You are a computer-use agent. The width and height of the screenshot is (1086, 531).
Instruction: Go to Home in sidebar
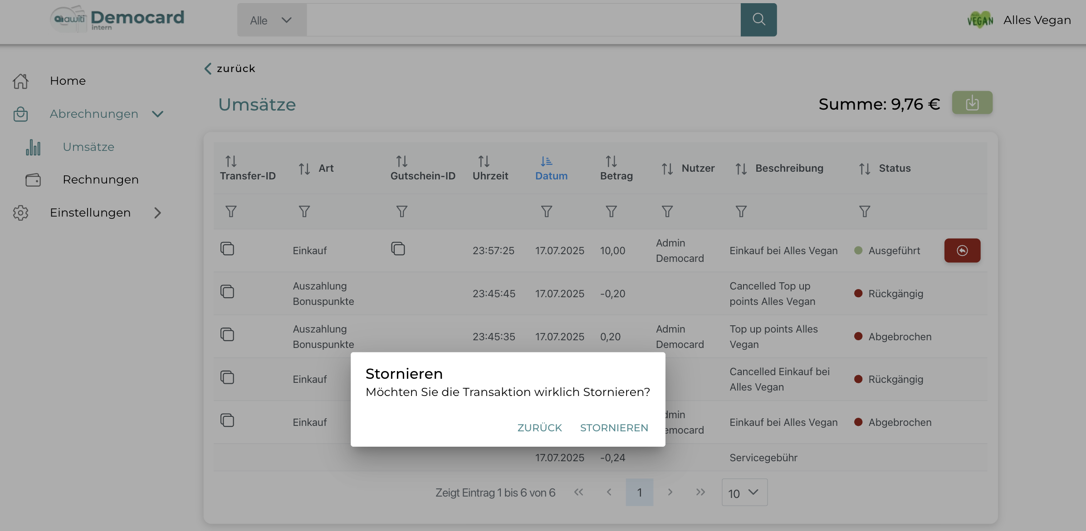(68, 81)
